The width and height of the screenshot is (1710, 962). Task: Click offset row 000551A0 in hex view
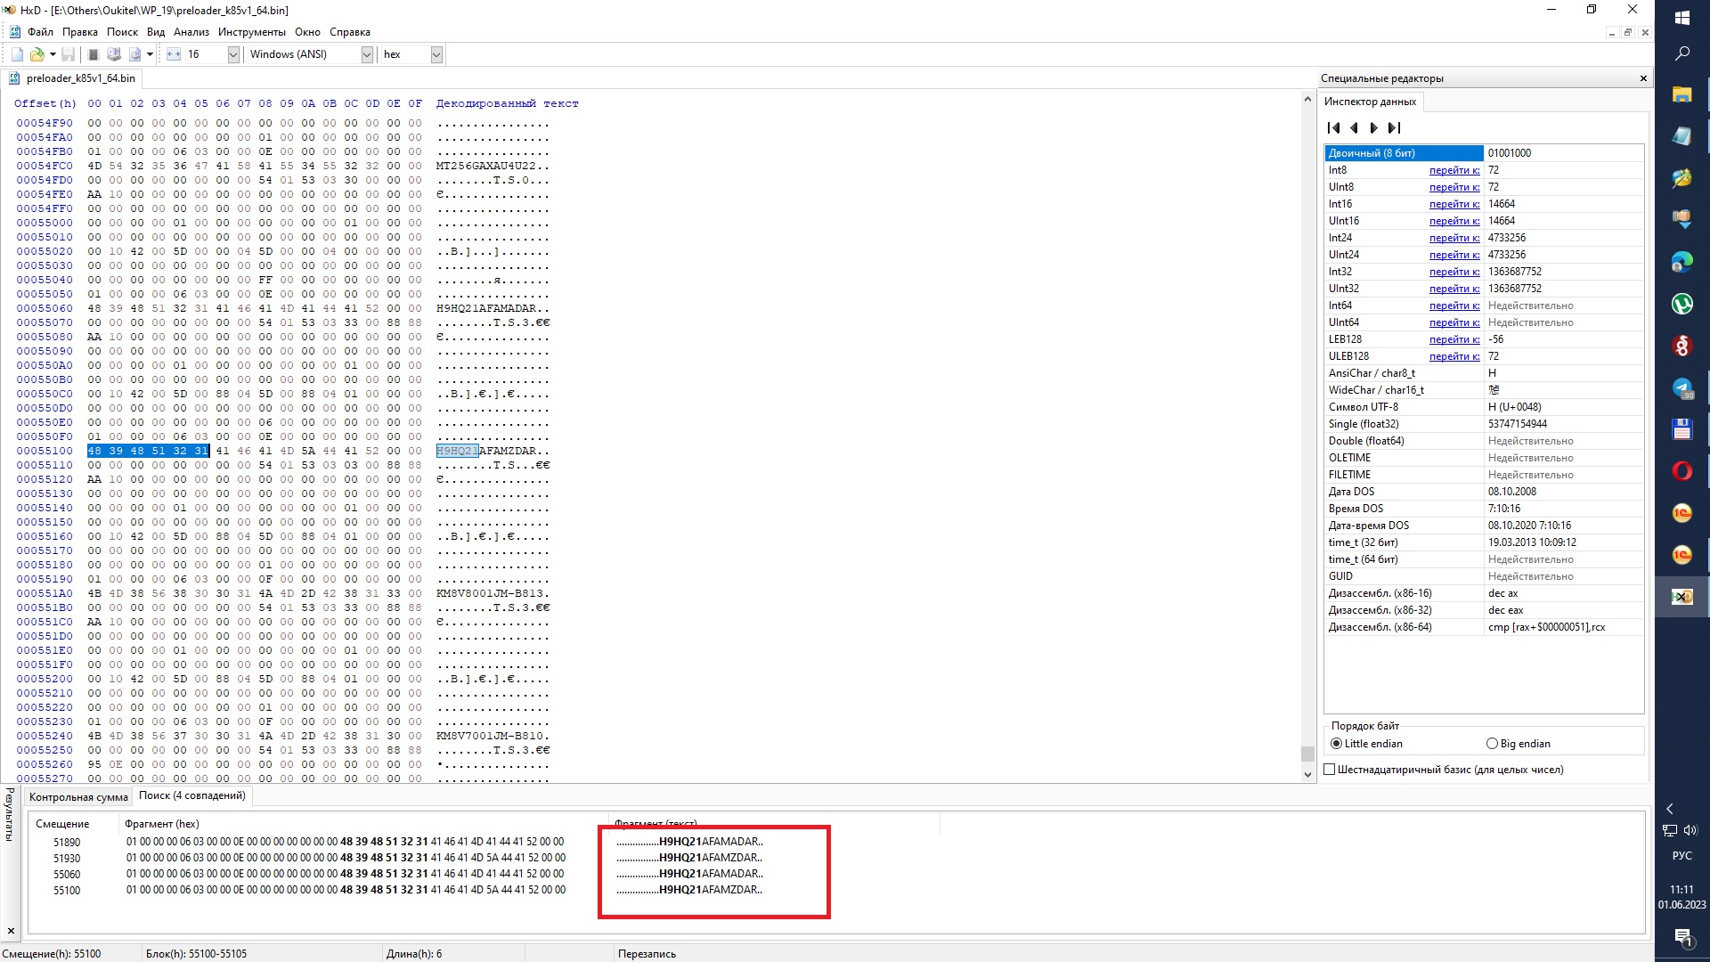[x=45, y=593]
